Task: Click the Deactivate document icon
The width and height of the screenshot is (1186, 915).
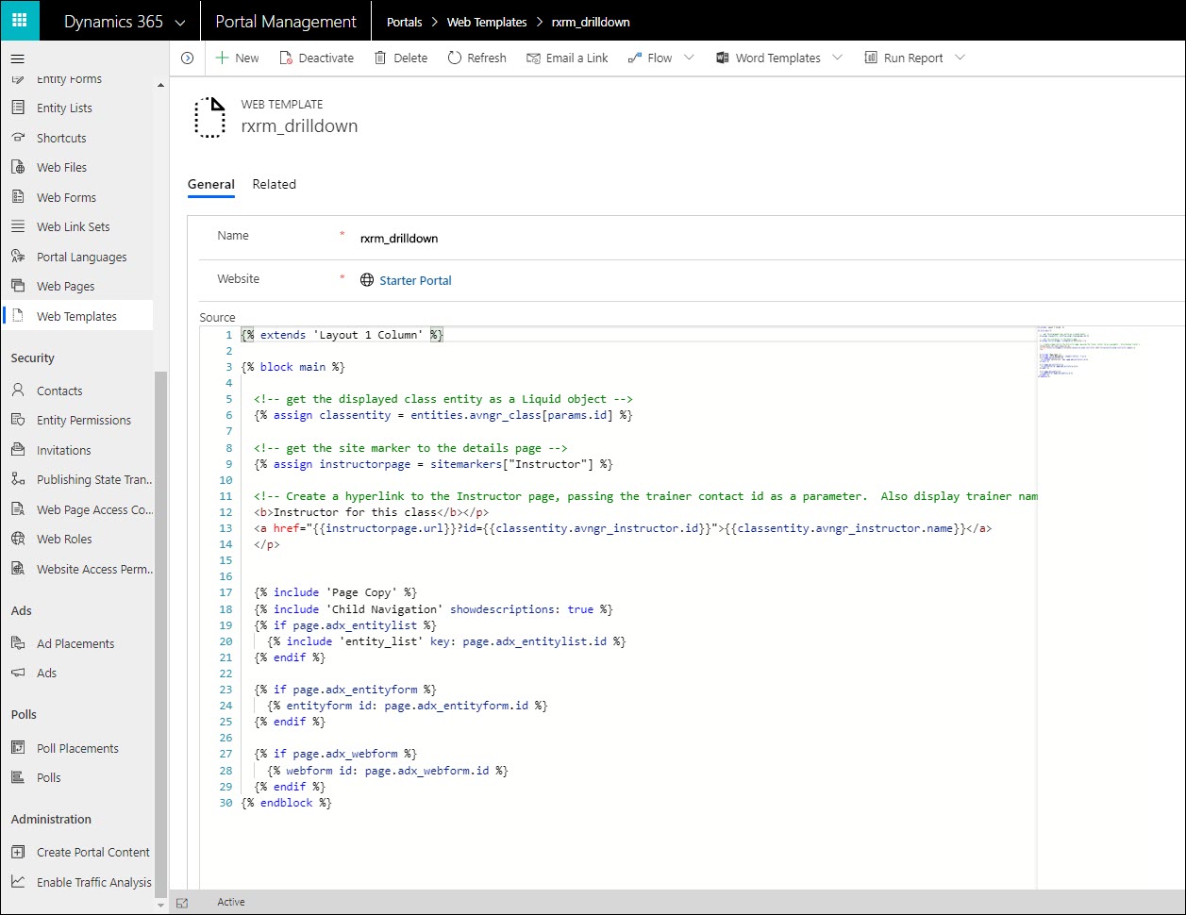Action: point(286,58)
